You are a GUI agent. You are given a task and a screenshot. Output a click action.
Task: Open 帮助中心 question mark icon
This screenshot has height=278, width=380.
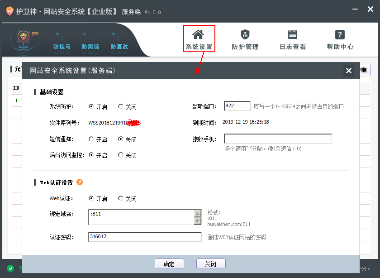click(340, 35)
